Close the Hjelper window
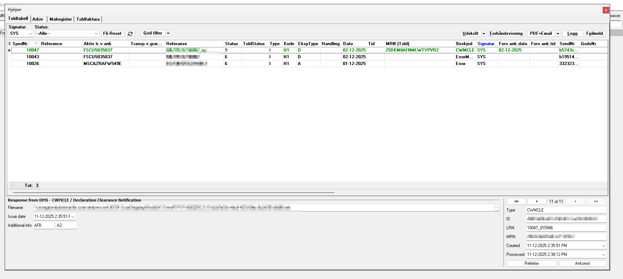 (606, 10)
